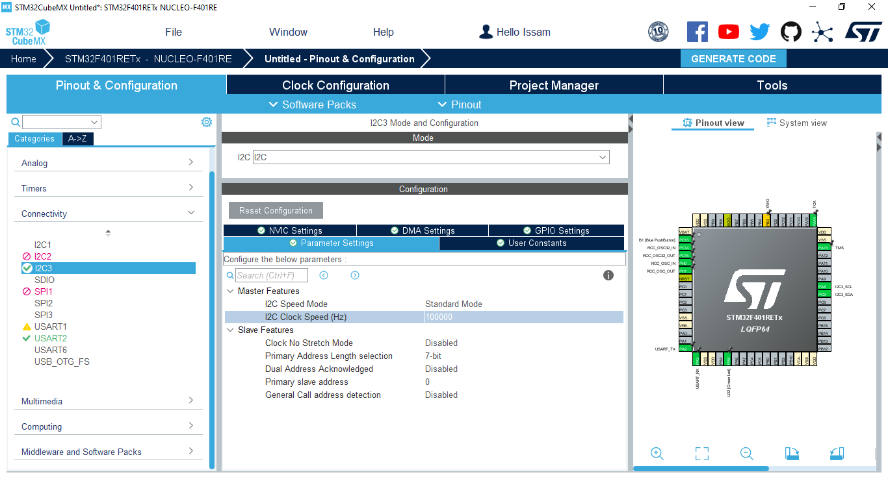The width and height of the screenshot is (888, 479).
Task: Click the parameter search input field
Action: [272, 275]
